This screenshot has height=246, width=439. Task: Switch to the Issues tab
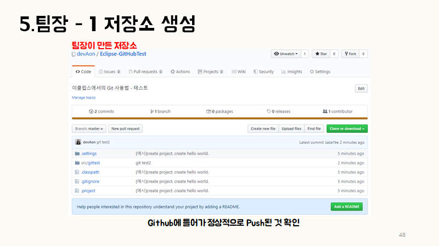pyautogui.click(x=110, y=72)
